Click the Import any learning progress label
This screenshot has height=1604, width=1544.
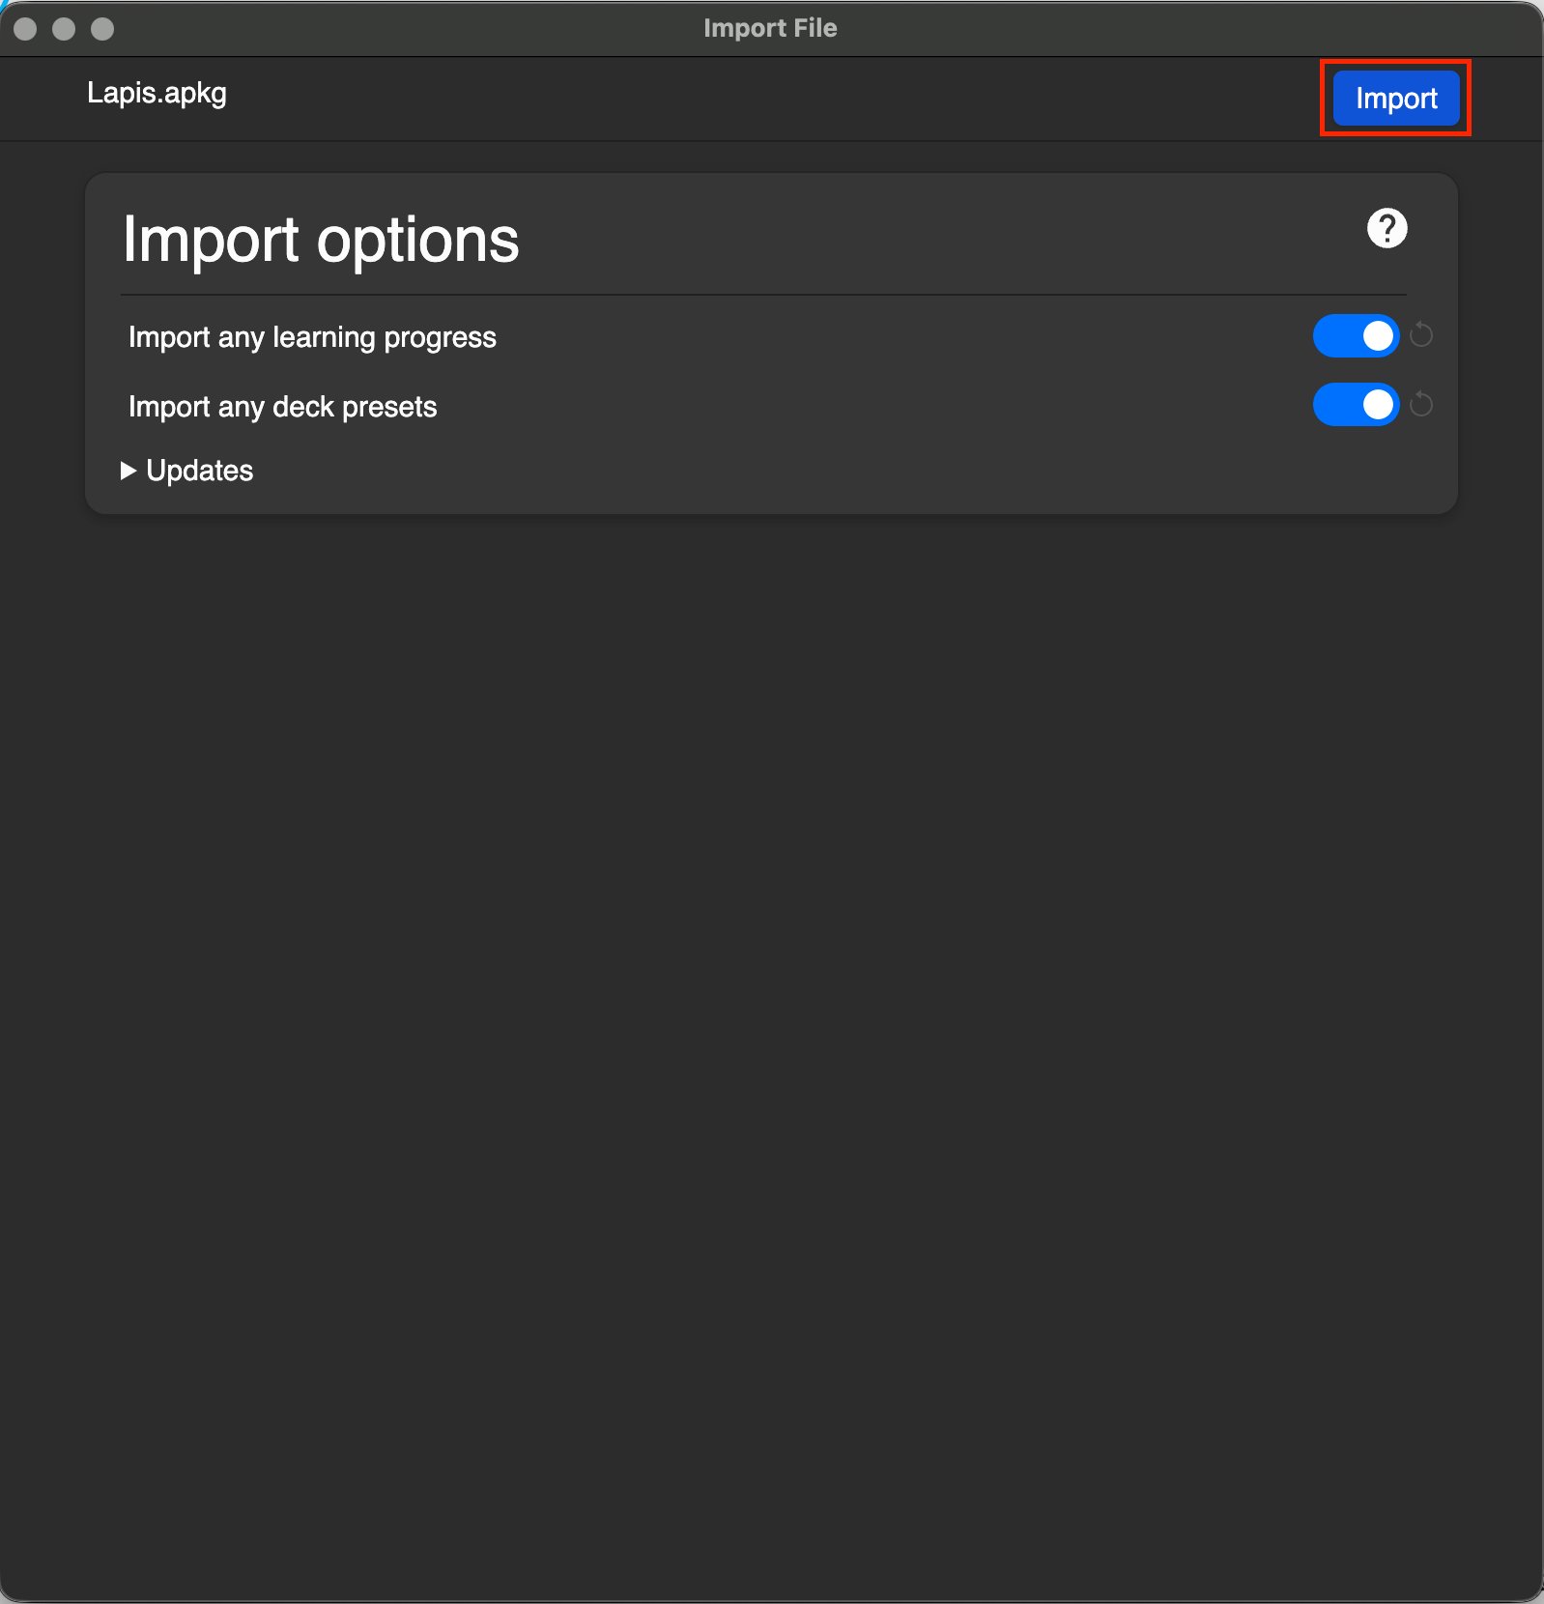coord(312,337)
